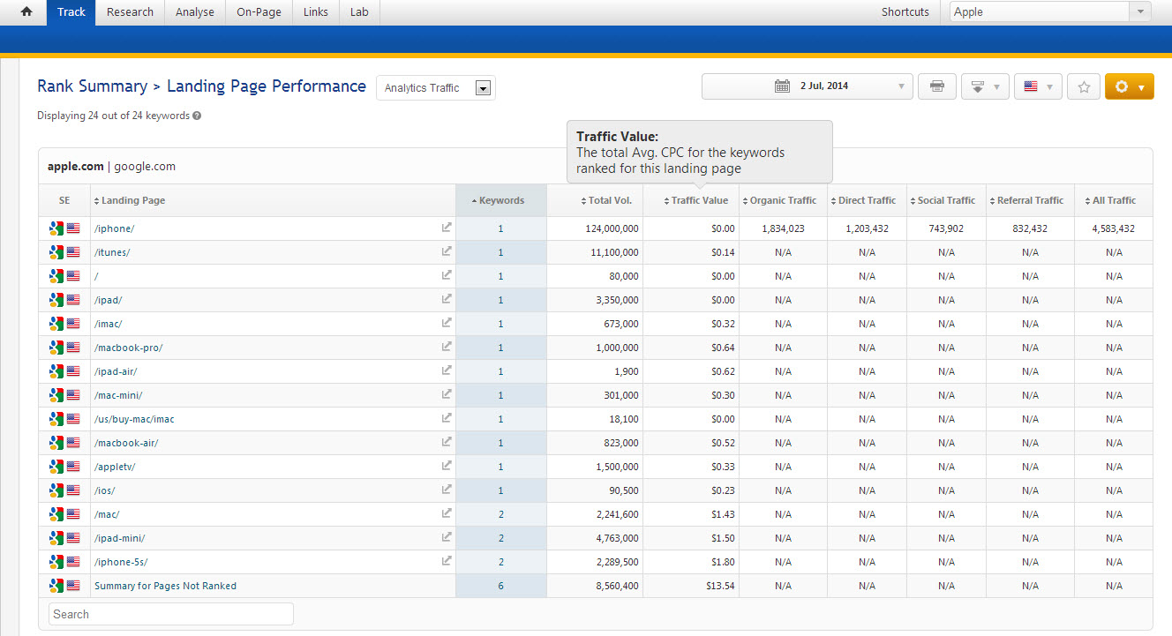Open external link icon for /iphone-5s/
Screen dimensions: 1172x636
(x=447, y=561)
